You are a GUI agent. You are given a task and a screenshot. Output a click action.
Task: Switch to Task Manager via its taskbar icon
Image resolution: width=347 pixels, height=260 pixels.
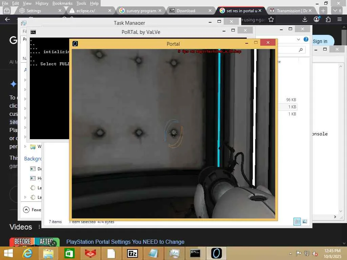[175, 253]
